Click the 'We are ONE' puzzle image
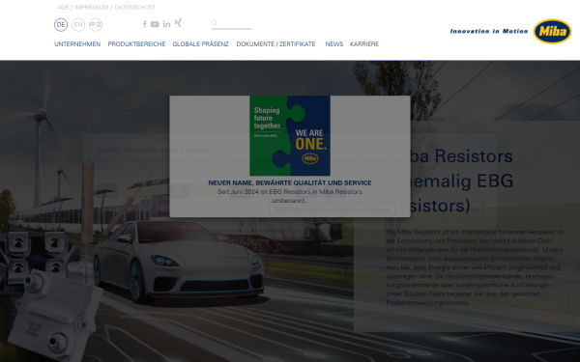 [290, 135]
